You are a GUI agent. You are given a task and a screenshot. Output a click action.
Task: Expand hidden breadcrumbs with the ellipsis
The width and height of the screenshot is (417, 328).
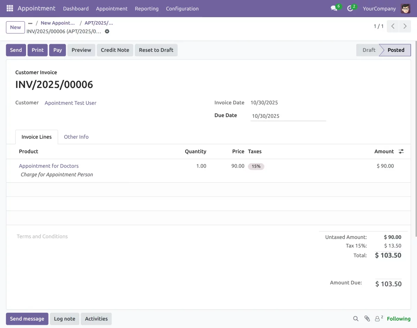coord(30,23)
